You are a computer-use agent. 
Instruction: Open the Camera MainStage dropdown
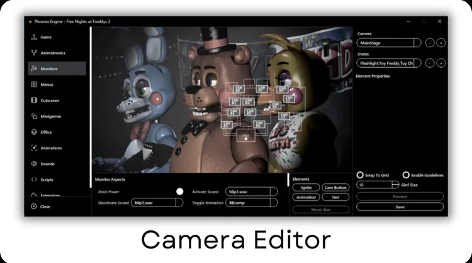point(389,43)
